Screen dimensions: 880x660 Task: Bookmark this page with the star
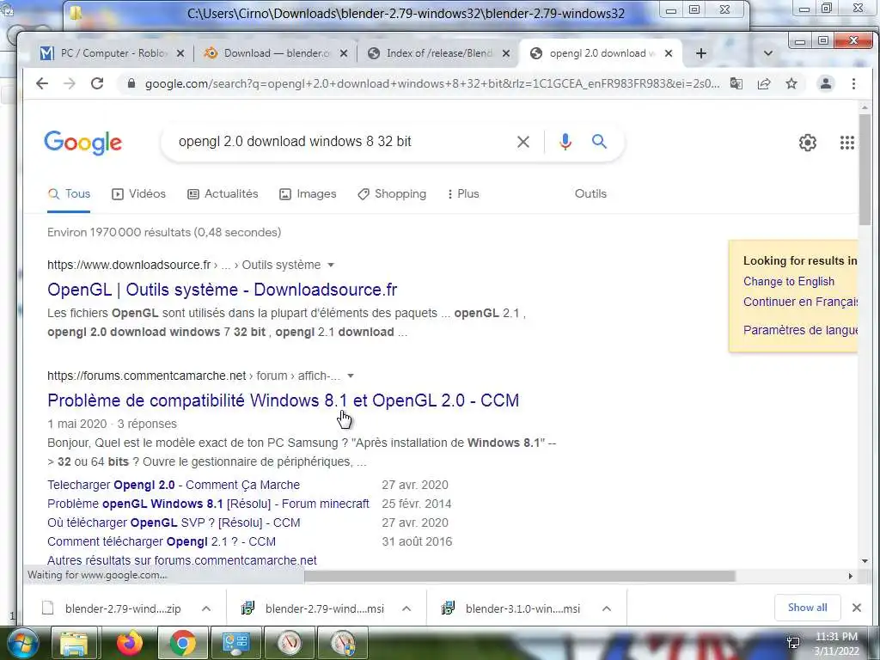[x=791, y=83]
